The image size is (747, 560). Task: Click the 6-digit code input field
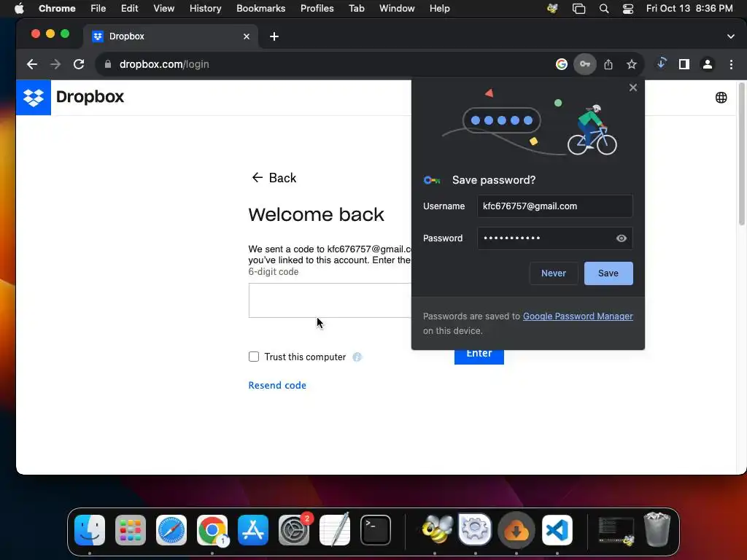330,300
